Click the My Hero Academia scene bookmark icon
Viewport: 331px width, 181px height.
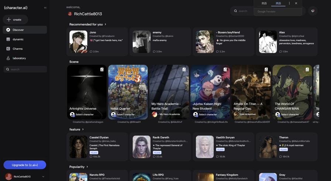tap(184, 70)
